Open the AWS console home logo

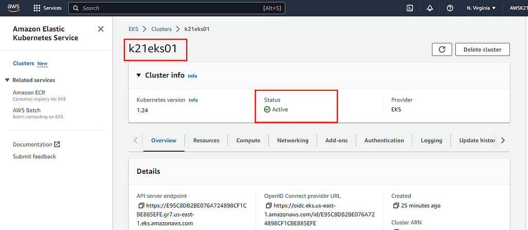12,8
